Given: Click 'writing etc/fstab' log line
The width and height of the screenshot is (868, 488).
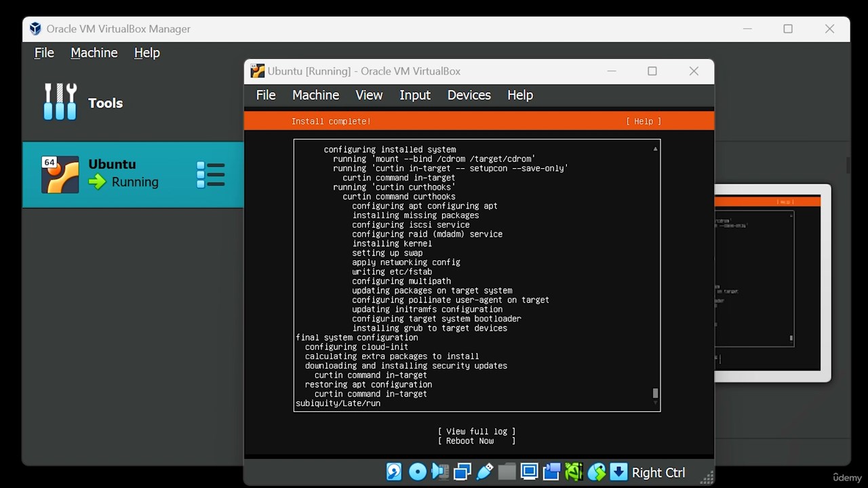Looking at the screenshot, I should (x=392, y=272).
